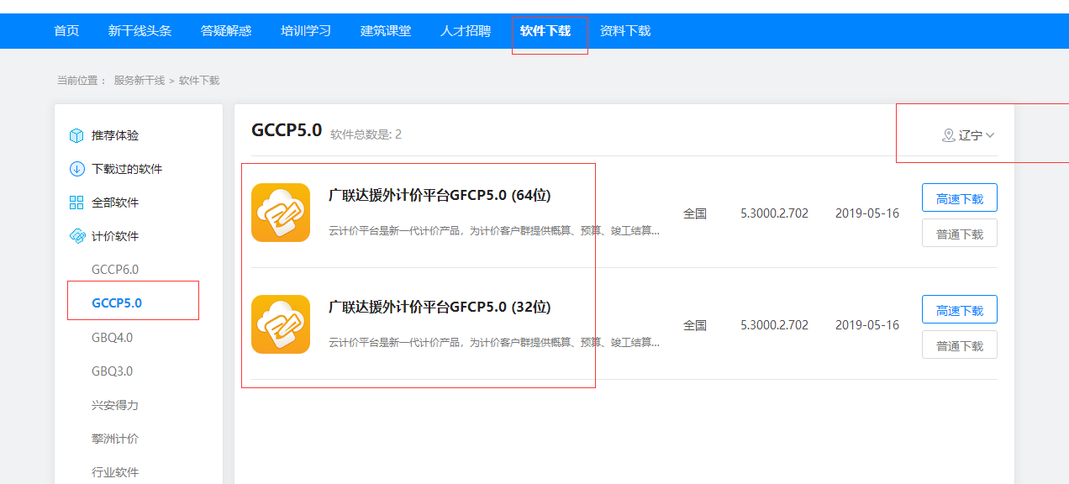Open 培训学习 in the top navigation
Viewport: 1069px width, 484px height.
[x=306, y=31]
